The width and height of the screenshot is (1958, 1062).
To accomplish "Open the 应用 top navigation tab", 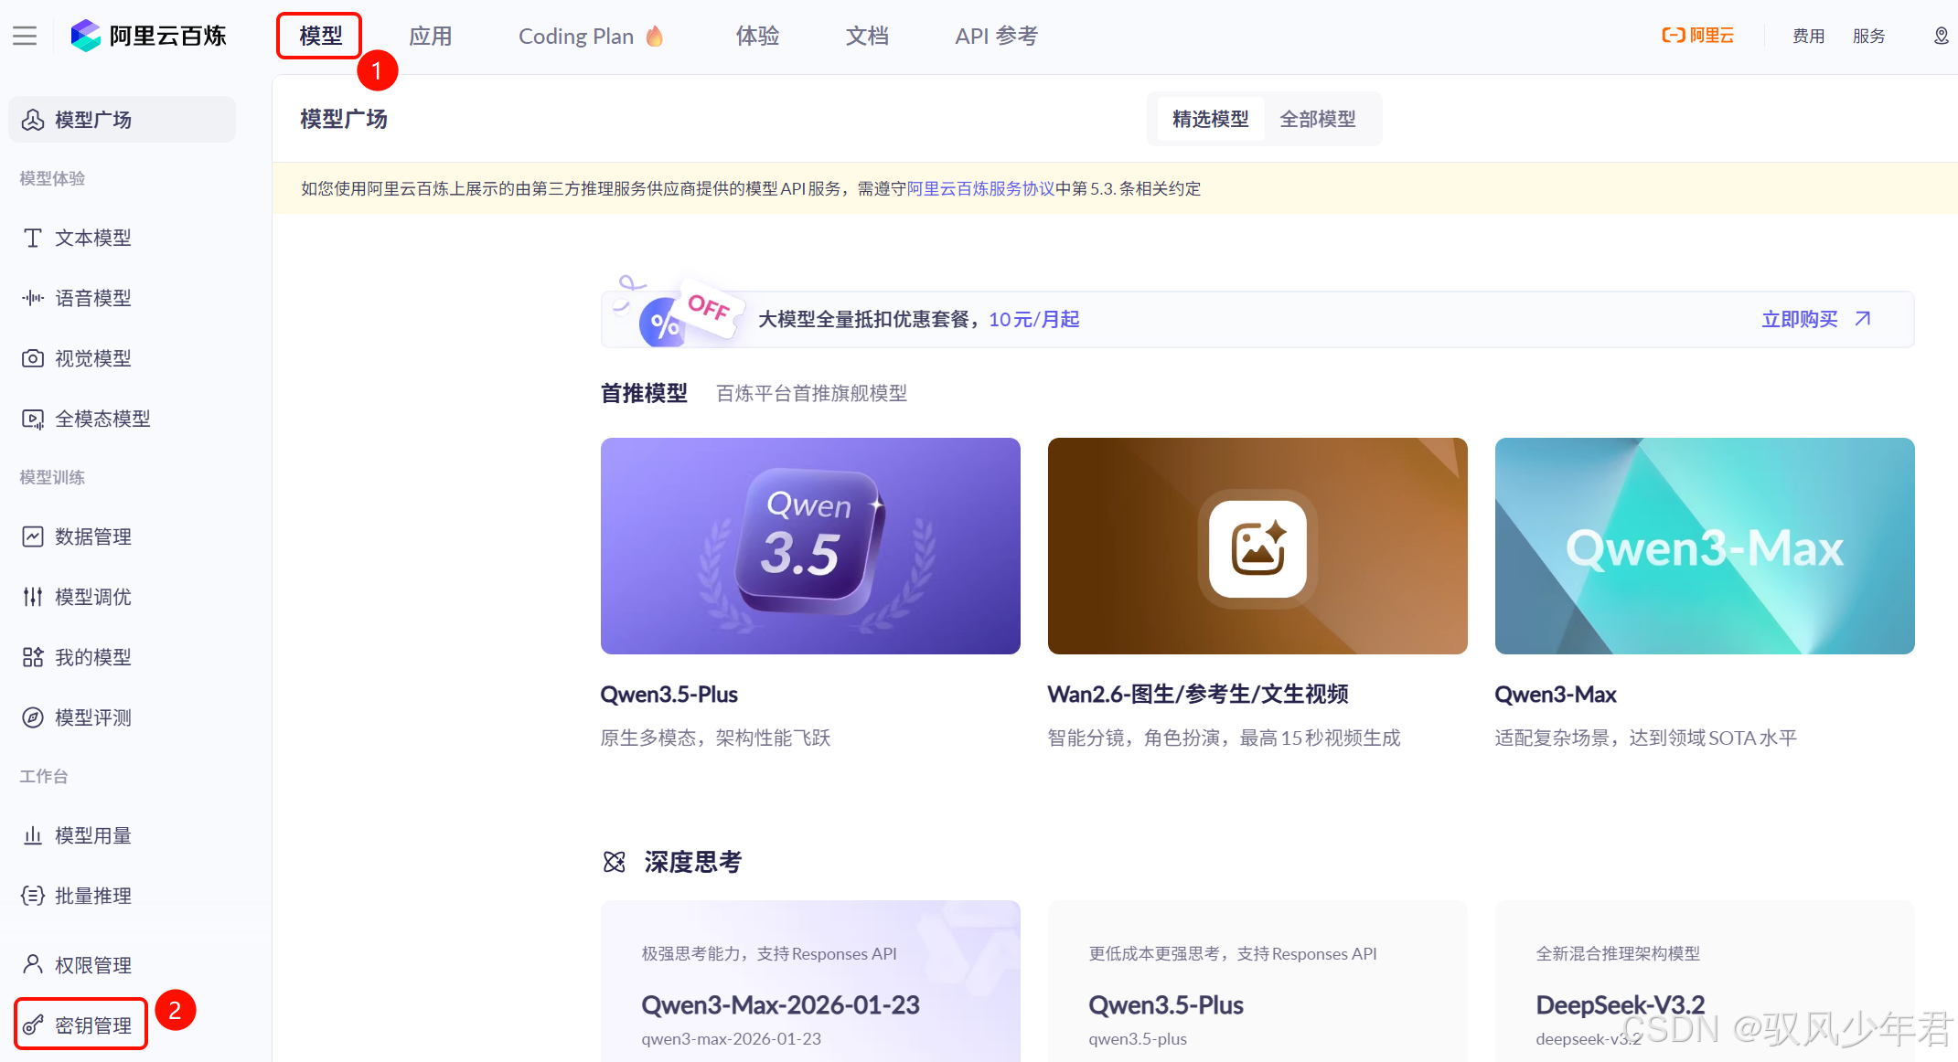I will click(430, 36).
